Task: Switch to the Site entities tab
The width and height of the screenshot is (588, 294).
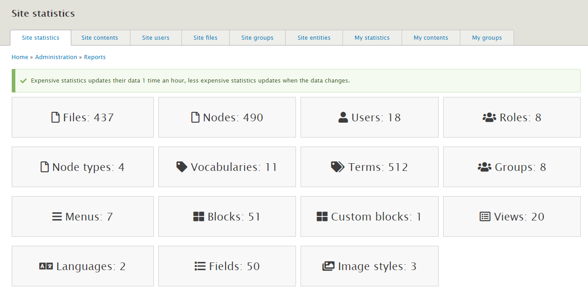Action: coord(314,37)
